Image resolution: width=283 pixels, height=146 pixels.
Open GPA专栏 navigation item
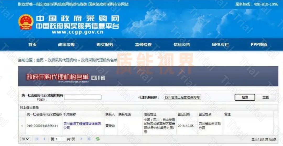[220, 45]
